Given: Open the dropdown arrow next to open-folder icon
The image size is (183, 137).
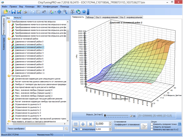Looking at the screenshot, I should (10, 12).
